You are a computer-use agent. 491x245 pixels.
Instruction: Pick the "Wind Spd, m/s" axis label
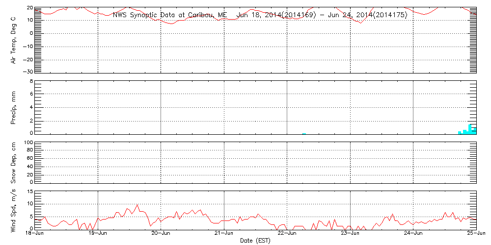[14, 209]
